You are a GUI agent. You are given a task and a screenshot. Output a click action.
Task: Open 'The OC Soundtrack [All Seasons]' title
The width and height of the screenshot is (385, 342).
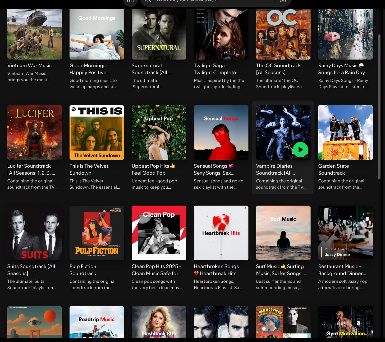click(278, 69)
